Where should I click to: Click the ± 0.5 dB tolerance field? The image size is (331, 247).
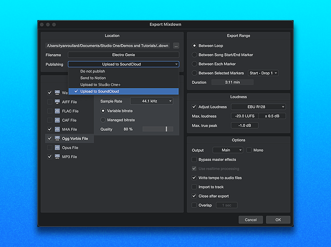pyautogui.click(x=272, y=116)
